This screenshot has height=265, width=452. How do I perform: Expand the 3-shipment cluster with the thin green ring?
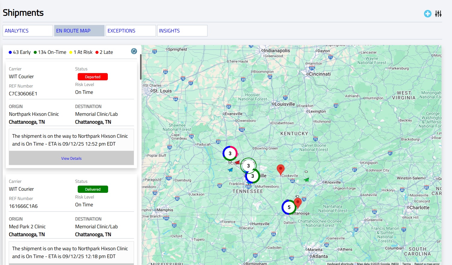(248, 165)
